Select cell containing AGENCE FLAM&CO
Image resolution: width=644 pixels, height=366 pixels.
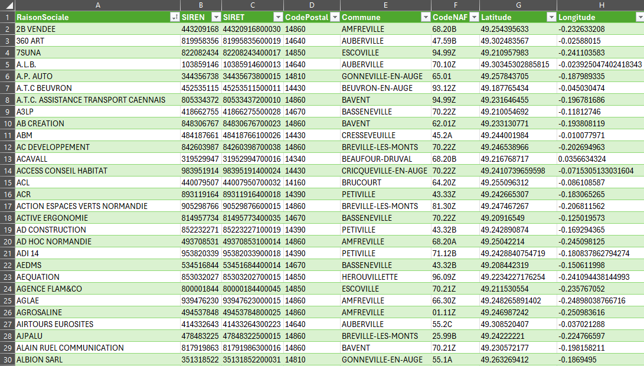pyautogui.click(x=98, y=289)
